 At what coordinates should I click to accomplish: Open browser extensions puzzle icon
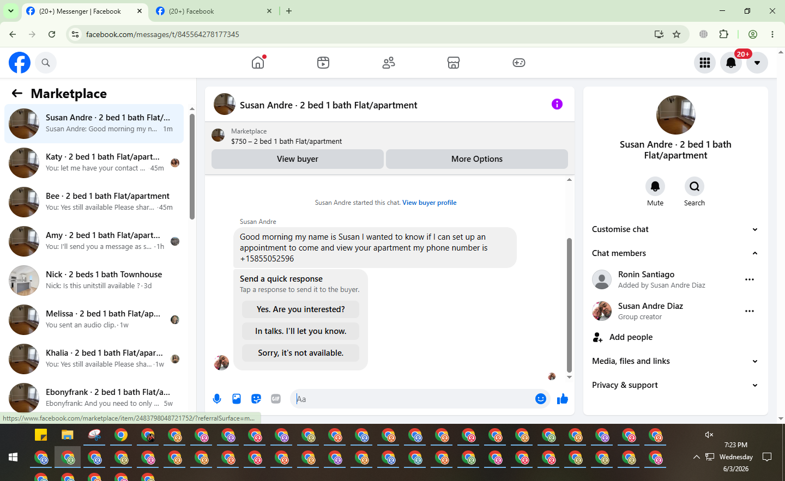point(724,34)
